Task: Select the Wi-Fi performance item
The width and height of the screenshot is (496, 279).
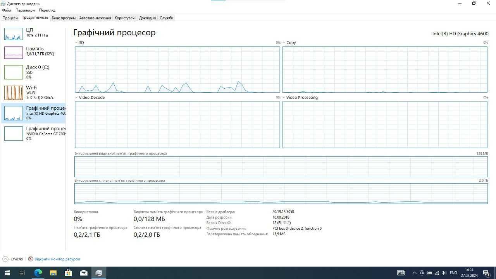Action: (x=33, y=93)
